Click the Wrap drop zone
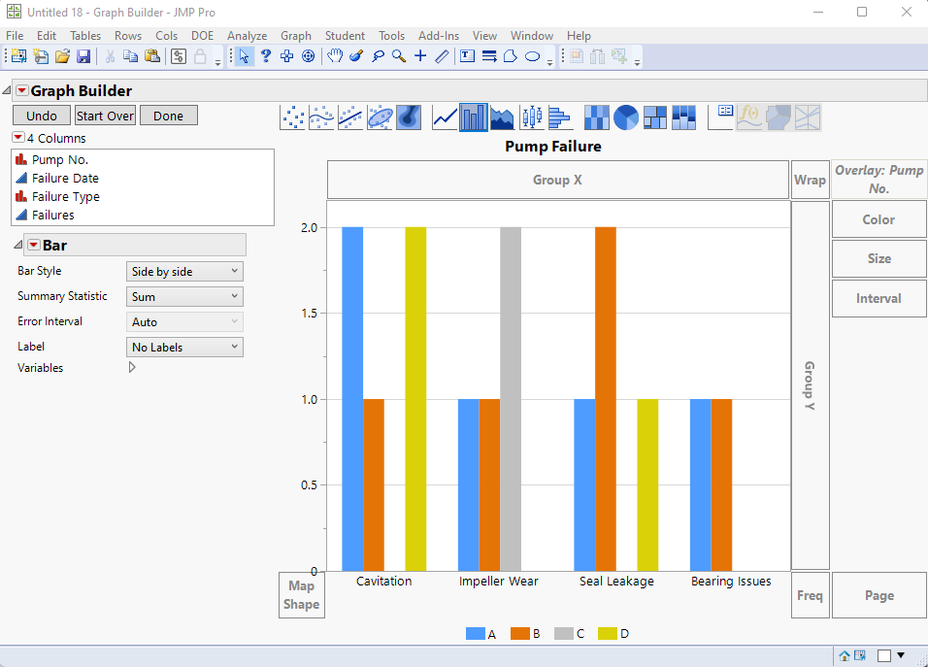Viewport: 928px width, 667px height. pyautogui.click(x=811, y=180)
